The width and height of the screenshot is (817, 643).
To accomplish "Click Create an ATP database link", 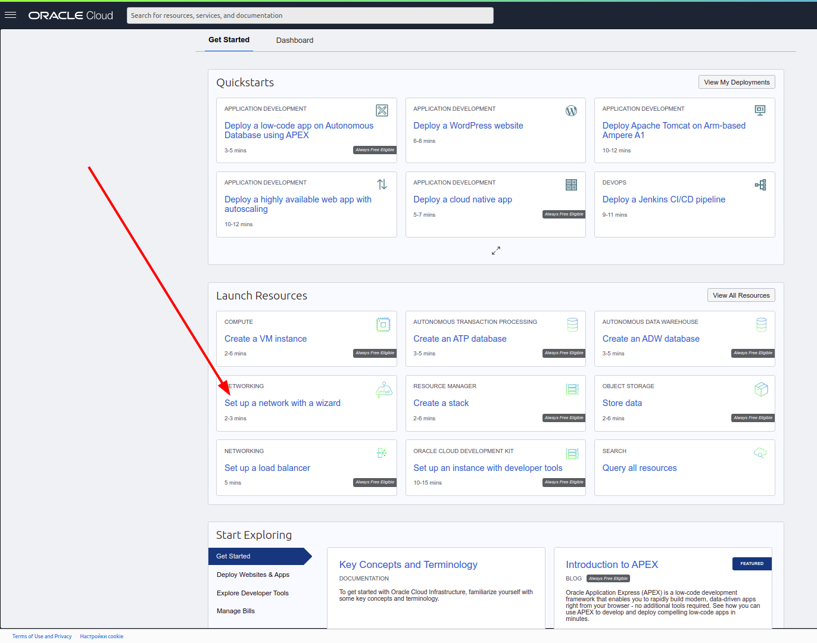I will point(460,339).
